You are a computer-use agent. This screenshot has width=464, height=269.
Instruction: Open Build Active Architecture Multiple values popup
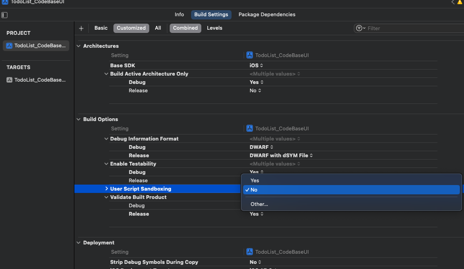(275, 74)
